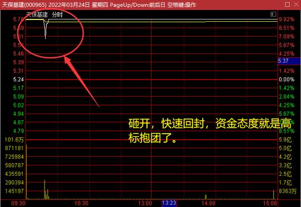Click the 5.9亿 turnover axis label
This screenshot has width=301, height=207.
285,140
